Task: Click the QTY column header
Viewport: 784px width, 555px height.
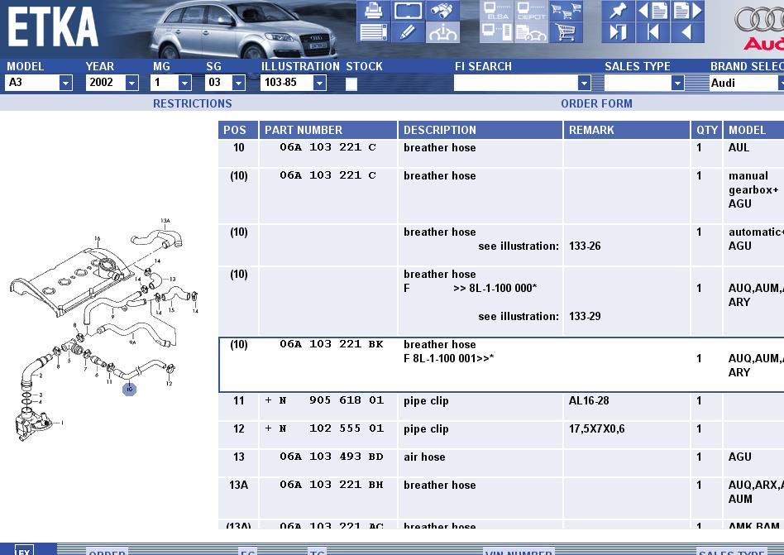Action: (x=706, y=130)
